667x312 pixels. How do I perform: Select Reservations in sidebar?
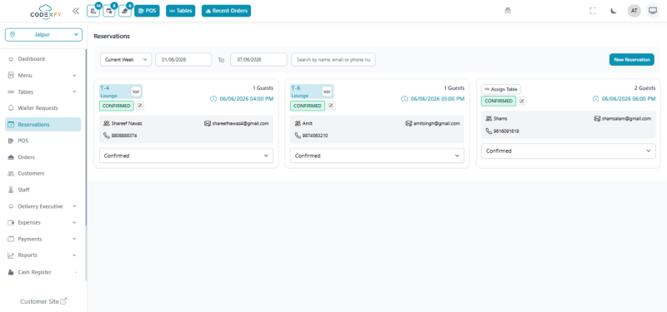tap(43, 124)
